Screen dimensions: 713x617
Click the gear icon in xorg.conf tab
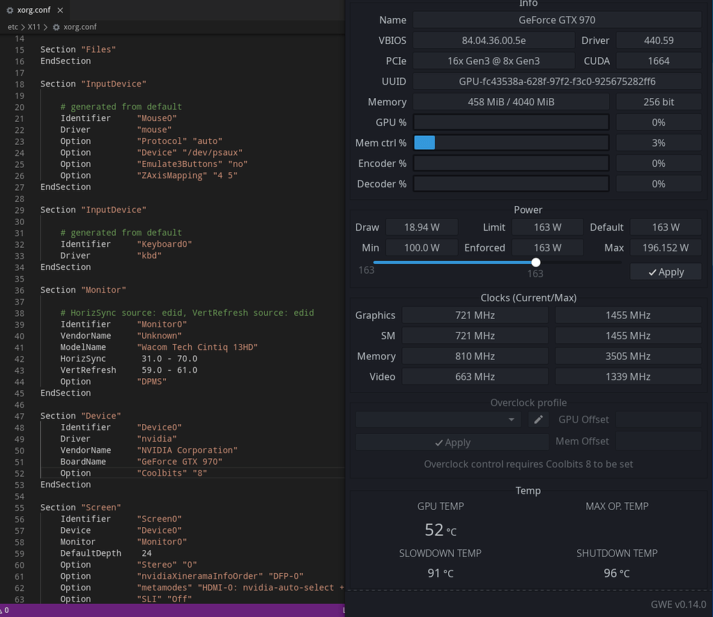coord(9,11)
